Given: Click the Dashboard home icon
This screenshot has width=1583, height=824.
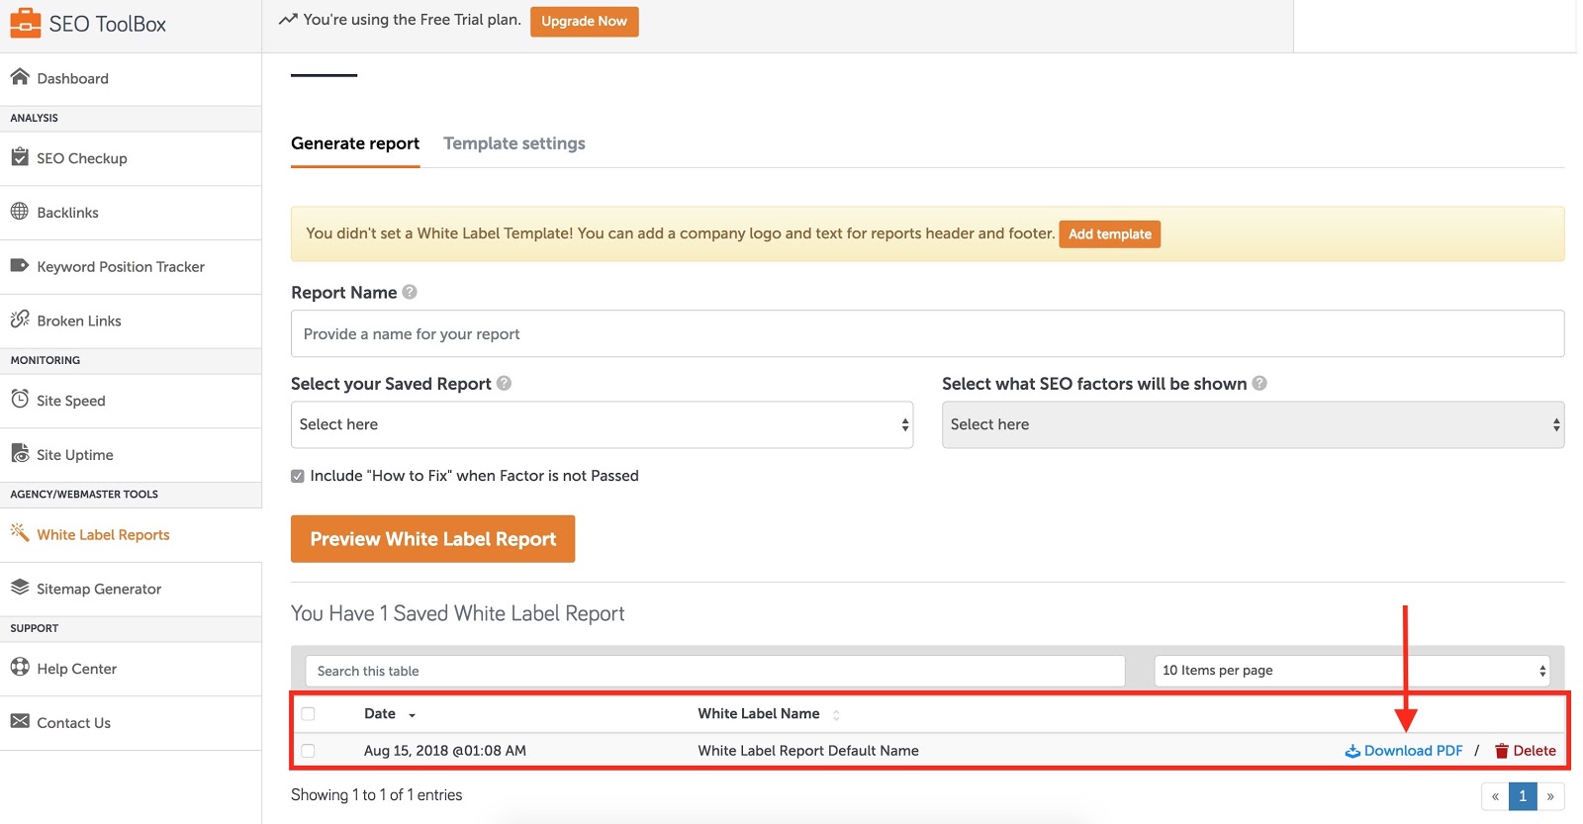Looking at the screenshot, I should 20,77.
